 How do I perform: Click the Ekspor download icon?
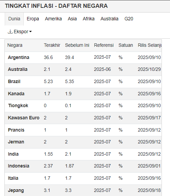pyautogui.click(x=10, y=32)
